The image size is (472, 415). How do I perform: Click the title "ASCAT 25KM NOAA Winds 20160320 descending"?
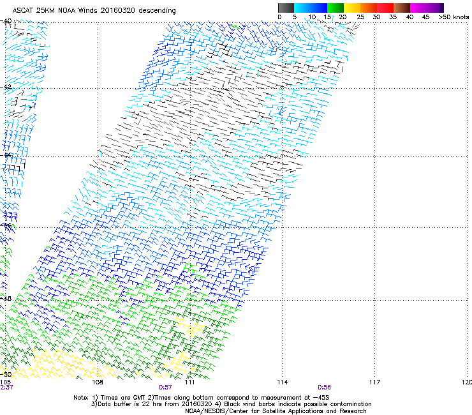pyautogui.click(x=94, y=11)
